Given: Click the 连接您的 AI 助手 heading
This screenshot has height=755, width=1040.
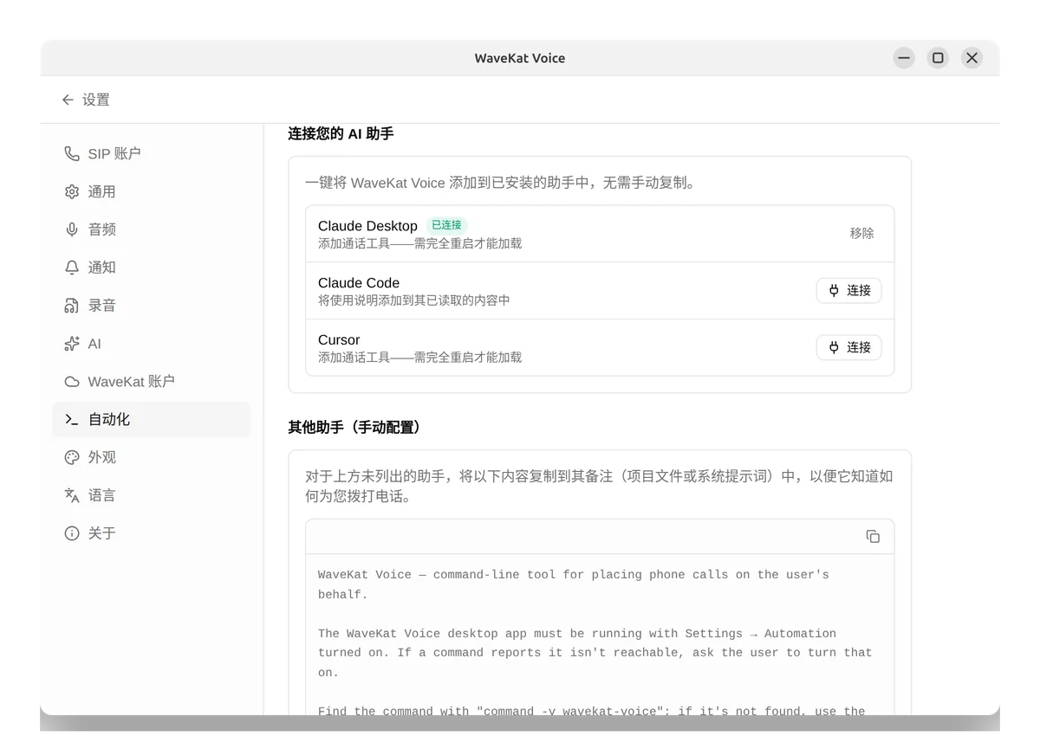Looking at the screenshot, I should click(x=341, y=134).
